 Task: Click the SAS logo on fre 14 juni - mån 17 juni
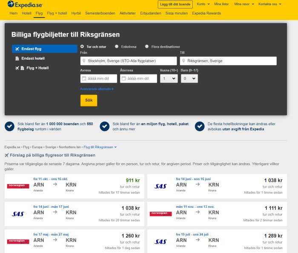click(18, 214)
